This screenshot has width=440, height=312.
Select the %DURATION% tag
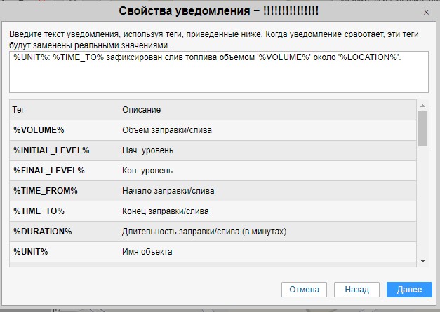click(42, 232)
